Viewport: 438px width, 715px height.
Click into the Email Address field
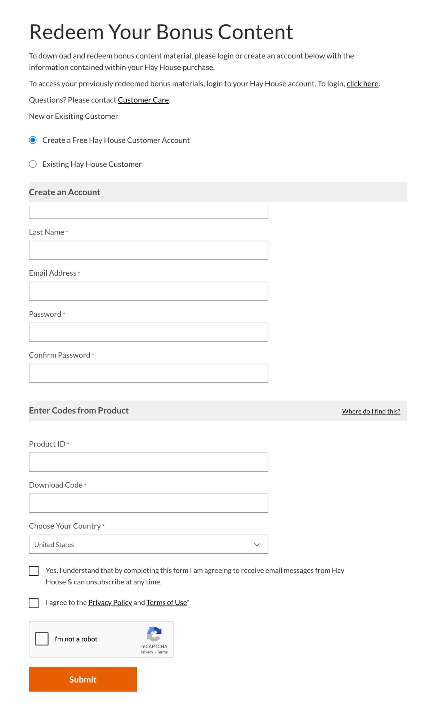coord(148,291)
